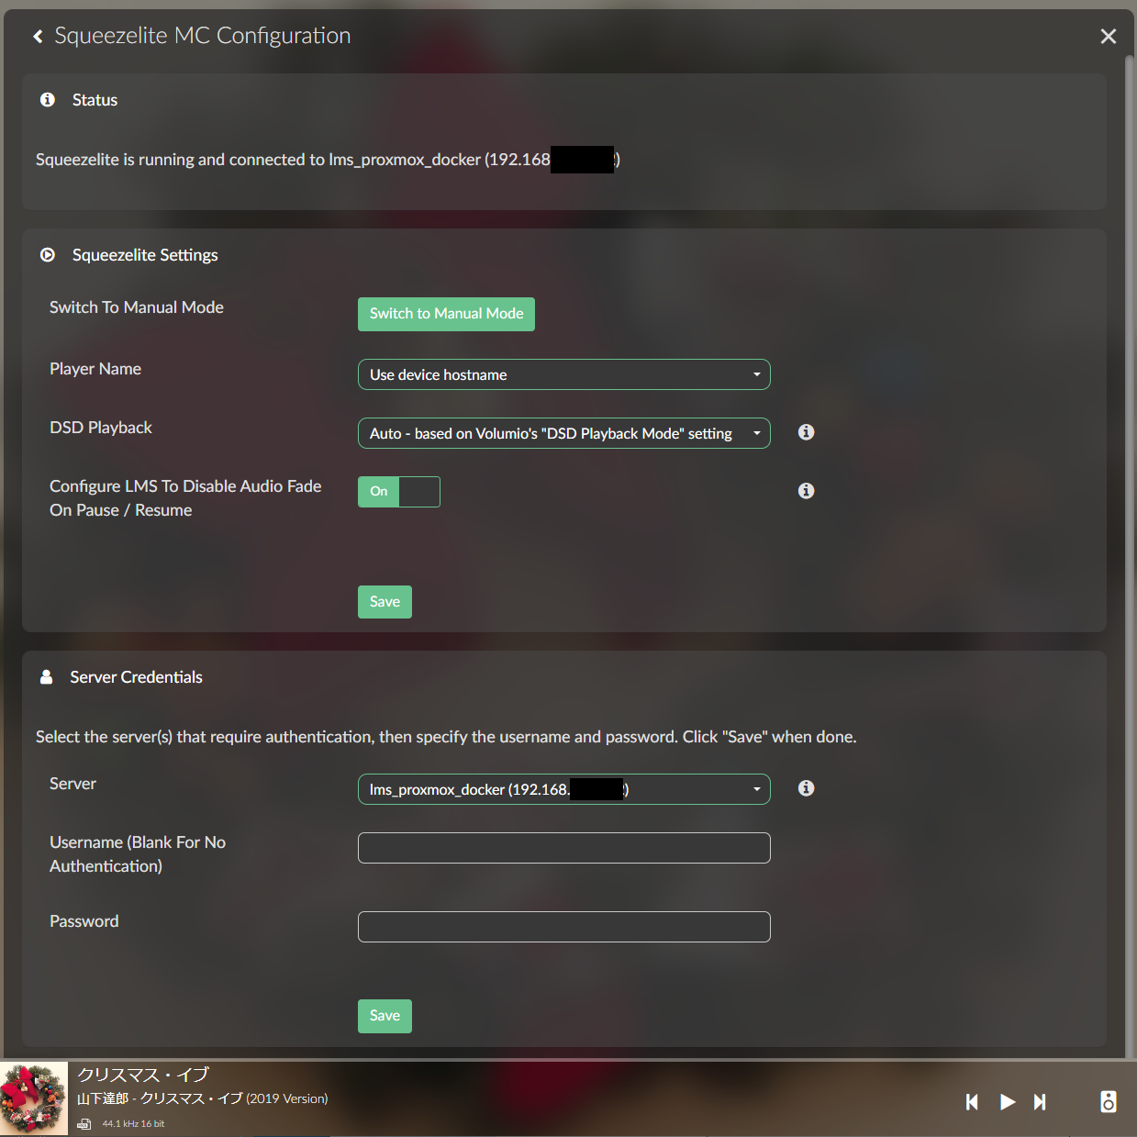
Task: Go back using the arrow beside Squeezelite MC Configuration
Action: 38,36
